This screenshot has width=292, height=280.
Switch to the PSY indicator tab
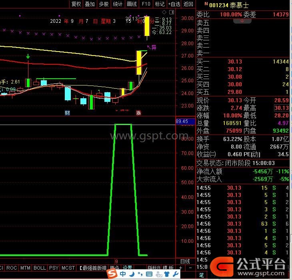point(54,268)
